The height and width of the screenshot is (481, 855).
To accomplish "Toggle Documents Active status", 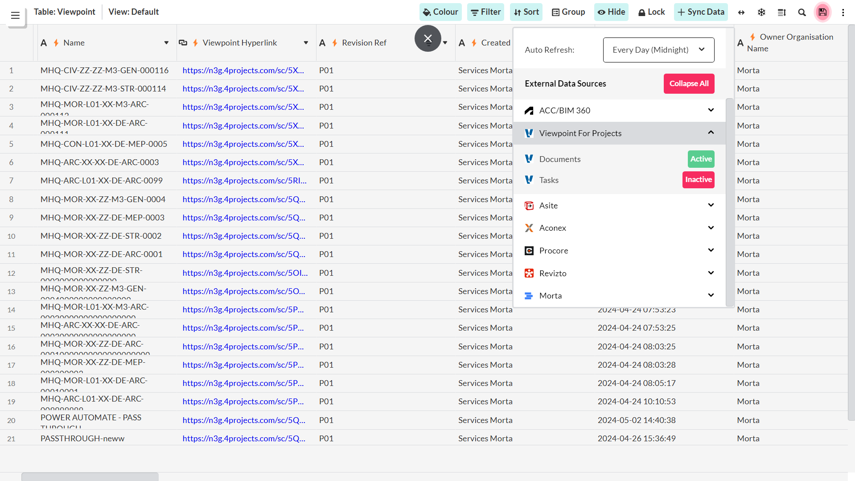I will click(x=701, y=159).
